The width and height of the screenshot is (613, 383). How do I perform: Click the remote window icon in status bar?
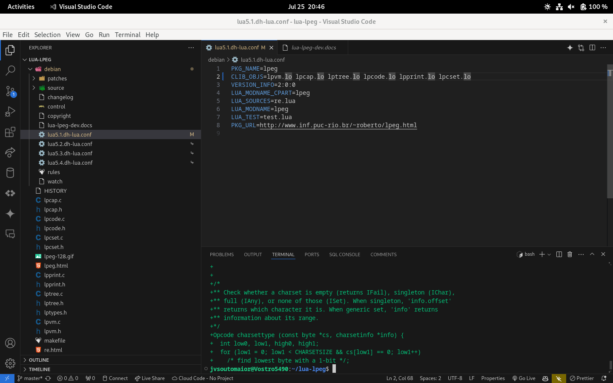[7, 378]
